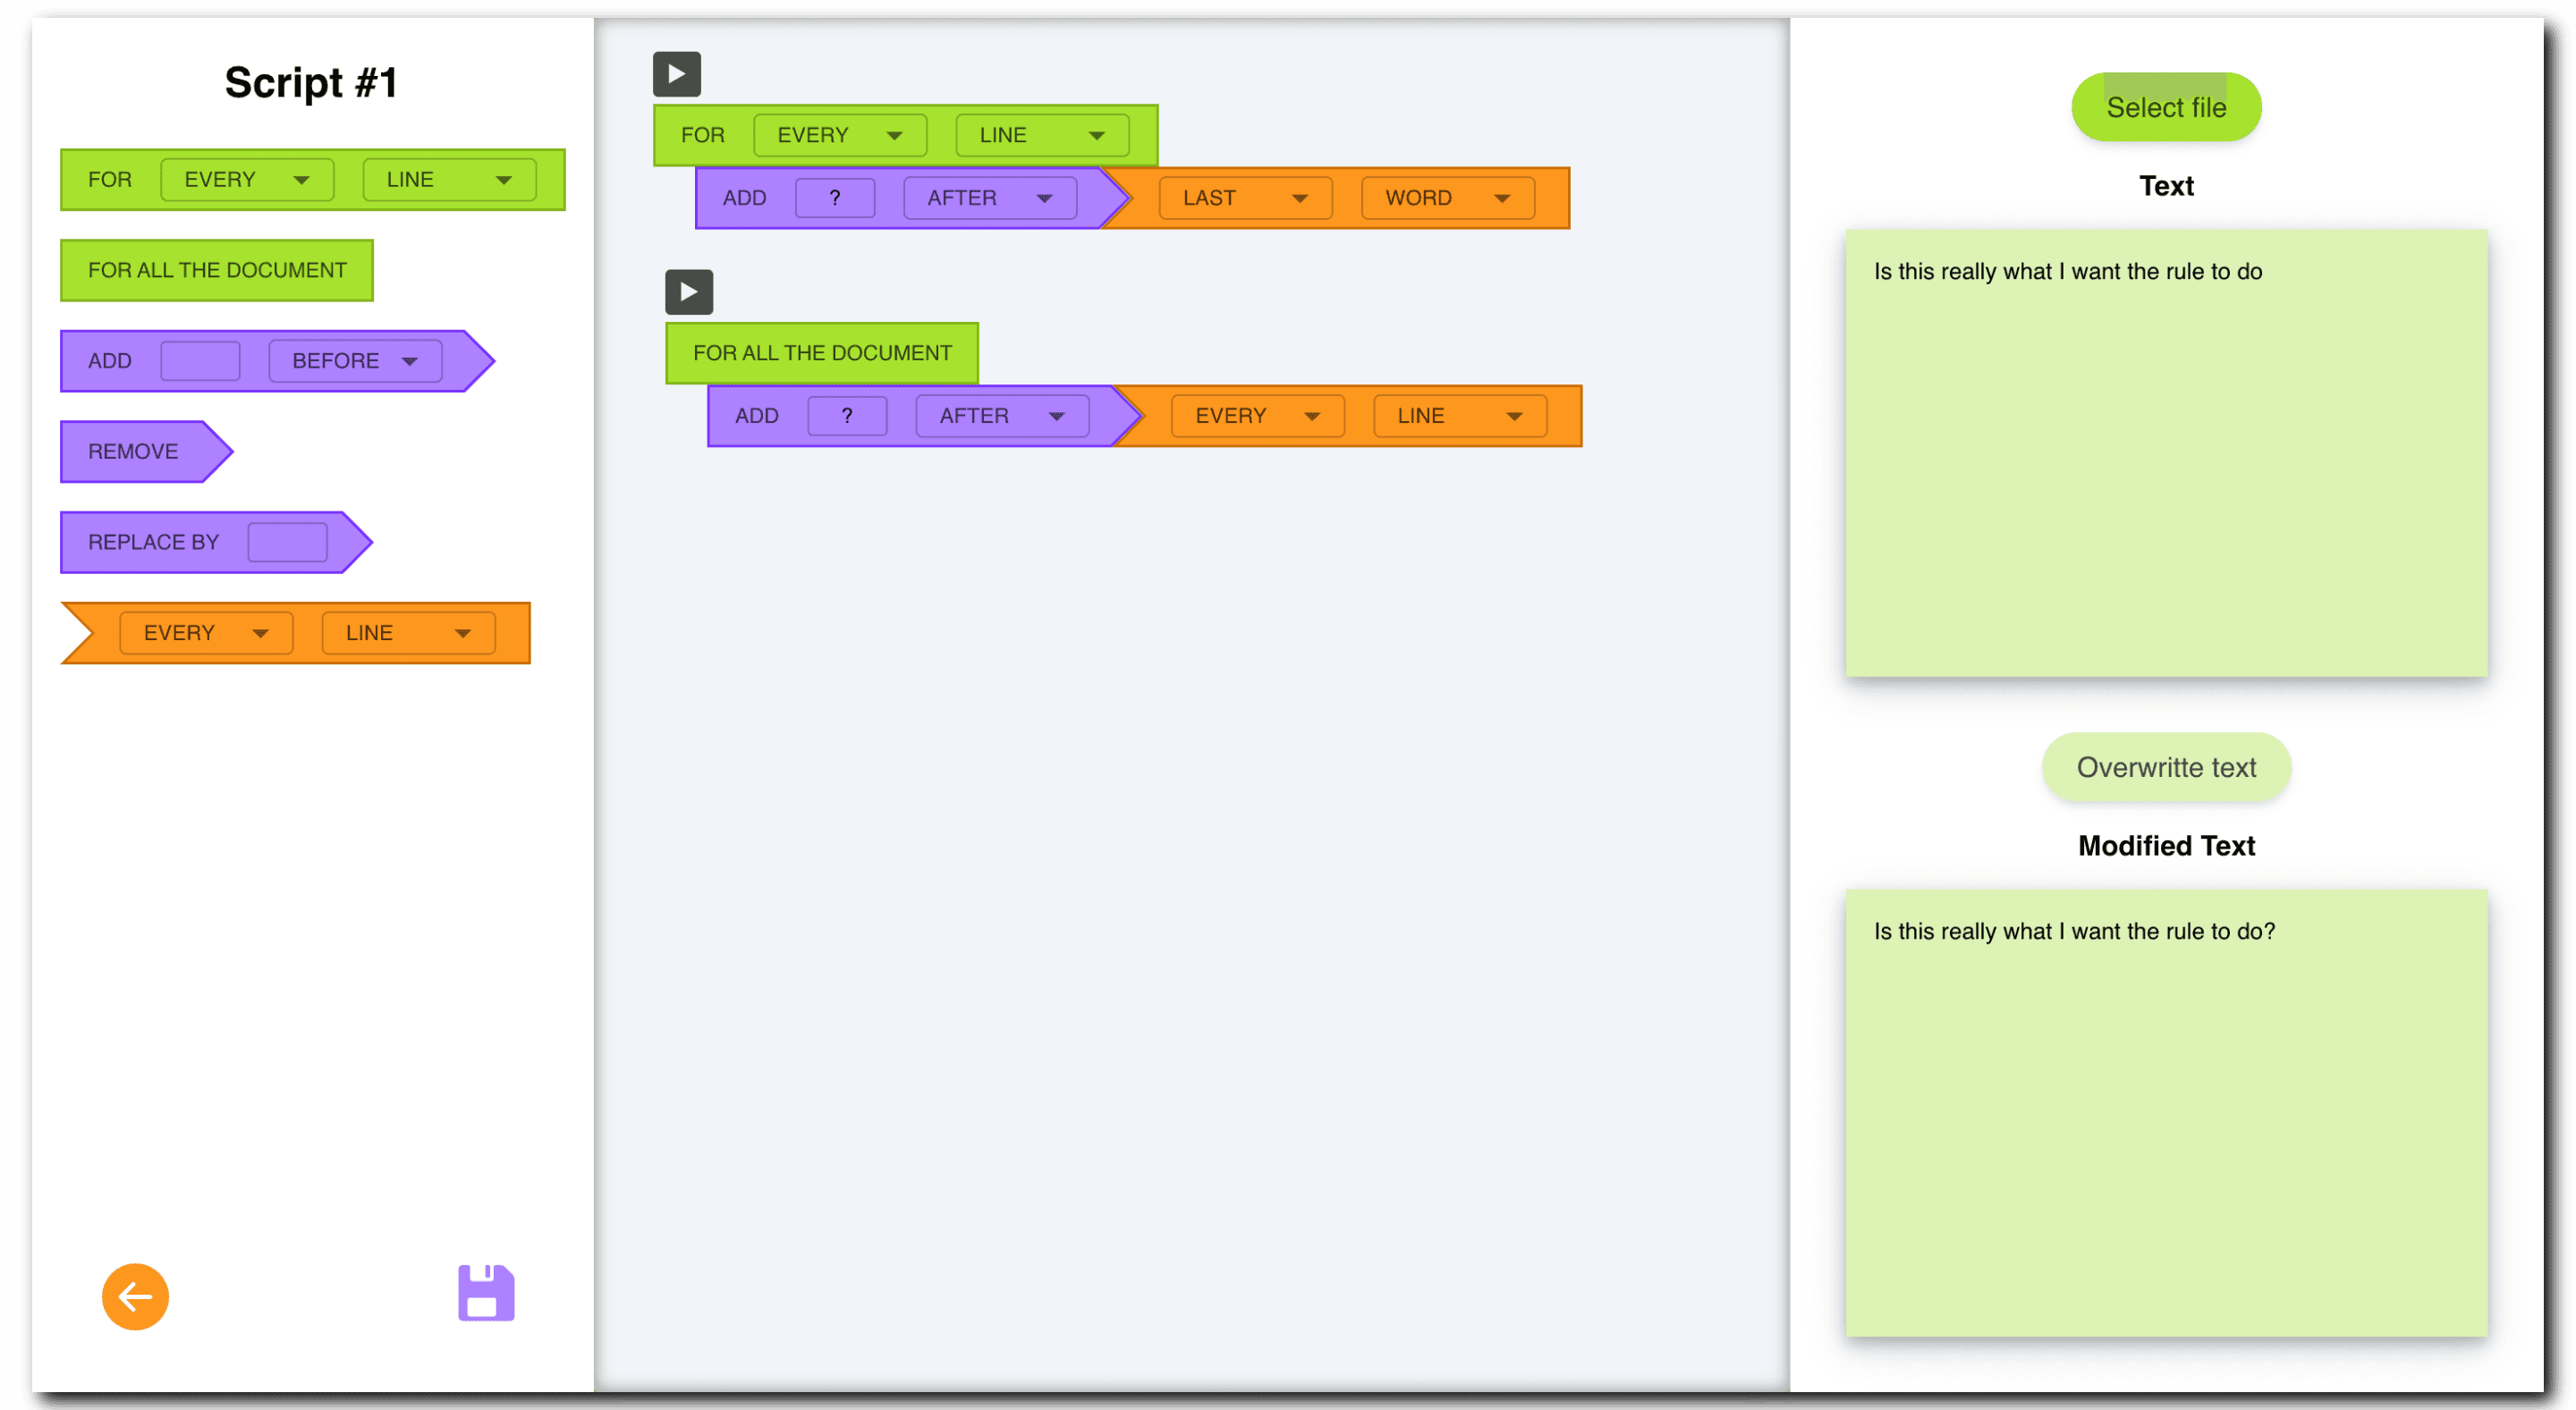Select the REMOVE palette block
The height and width of the screenshot is (1410, 2576).
tap(146, 452)
